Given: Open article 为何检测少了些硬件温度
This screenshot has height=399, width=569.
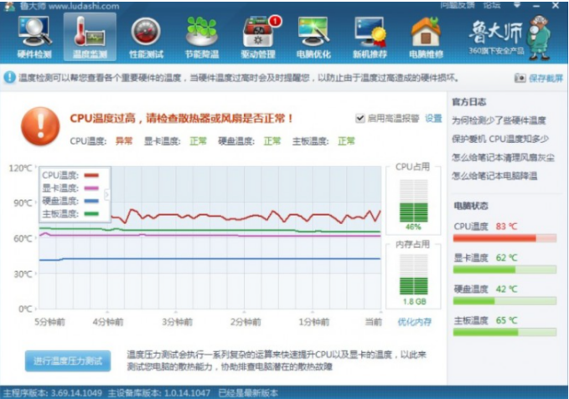Looking at the screenshot, I should coord(499,120).
